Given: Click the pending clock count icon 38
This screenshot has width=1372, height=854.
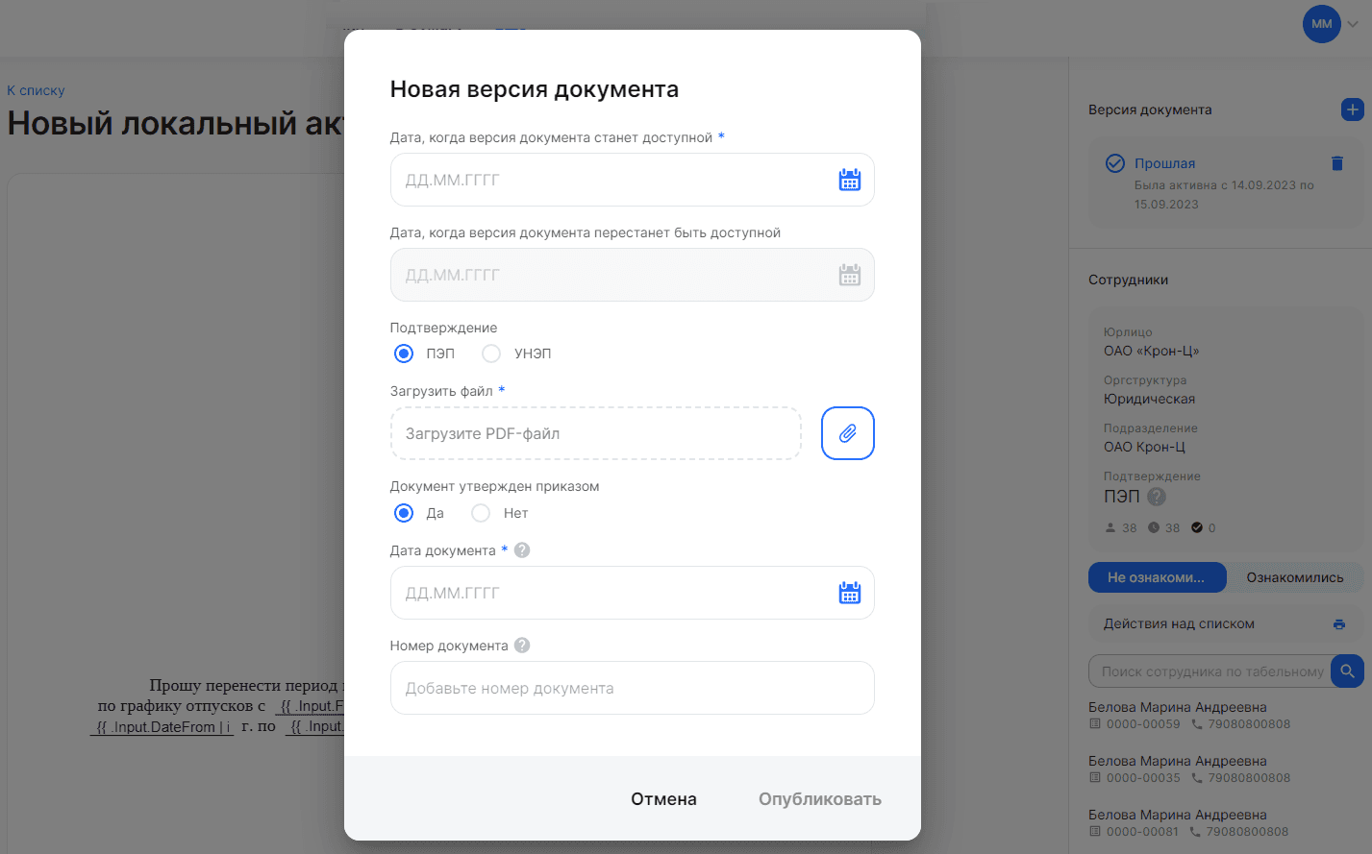Looking at the screenshot, I should tap(1154, 527).
